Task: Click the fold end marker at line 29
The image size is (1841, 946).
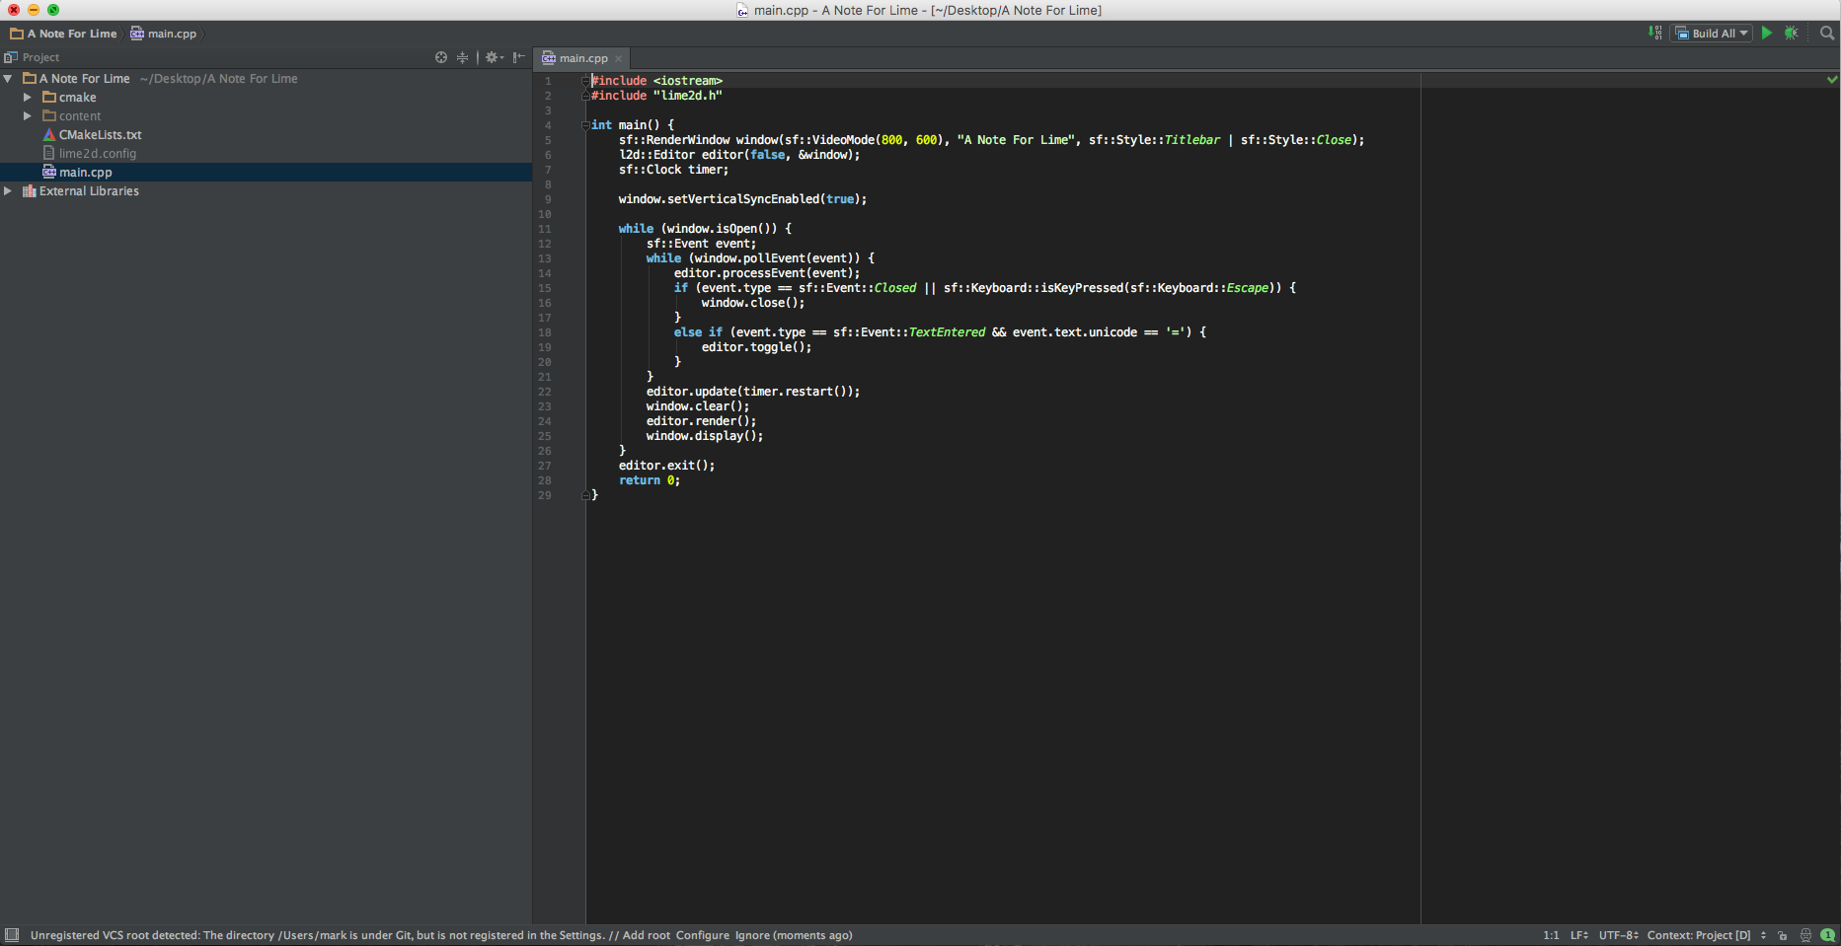Action: coord(585,495)
